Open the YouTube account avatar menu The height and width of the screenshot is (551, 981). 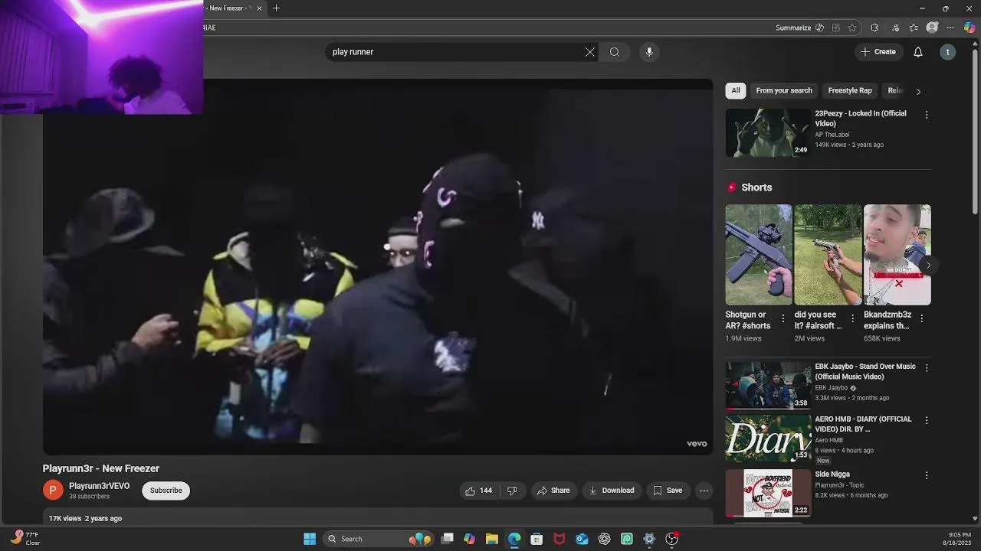coord(948,52)
